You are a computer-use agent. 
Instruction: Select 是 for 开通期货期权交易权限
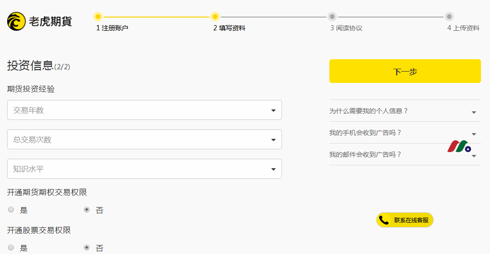[11, 209]
